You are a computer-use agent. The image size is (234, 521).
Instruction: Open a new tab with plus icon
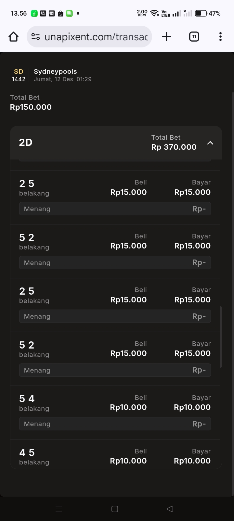pos(166,37)
